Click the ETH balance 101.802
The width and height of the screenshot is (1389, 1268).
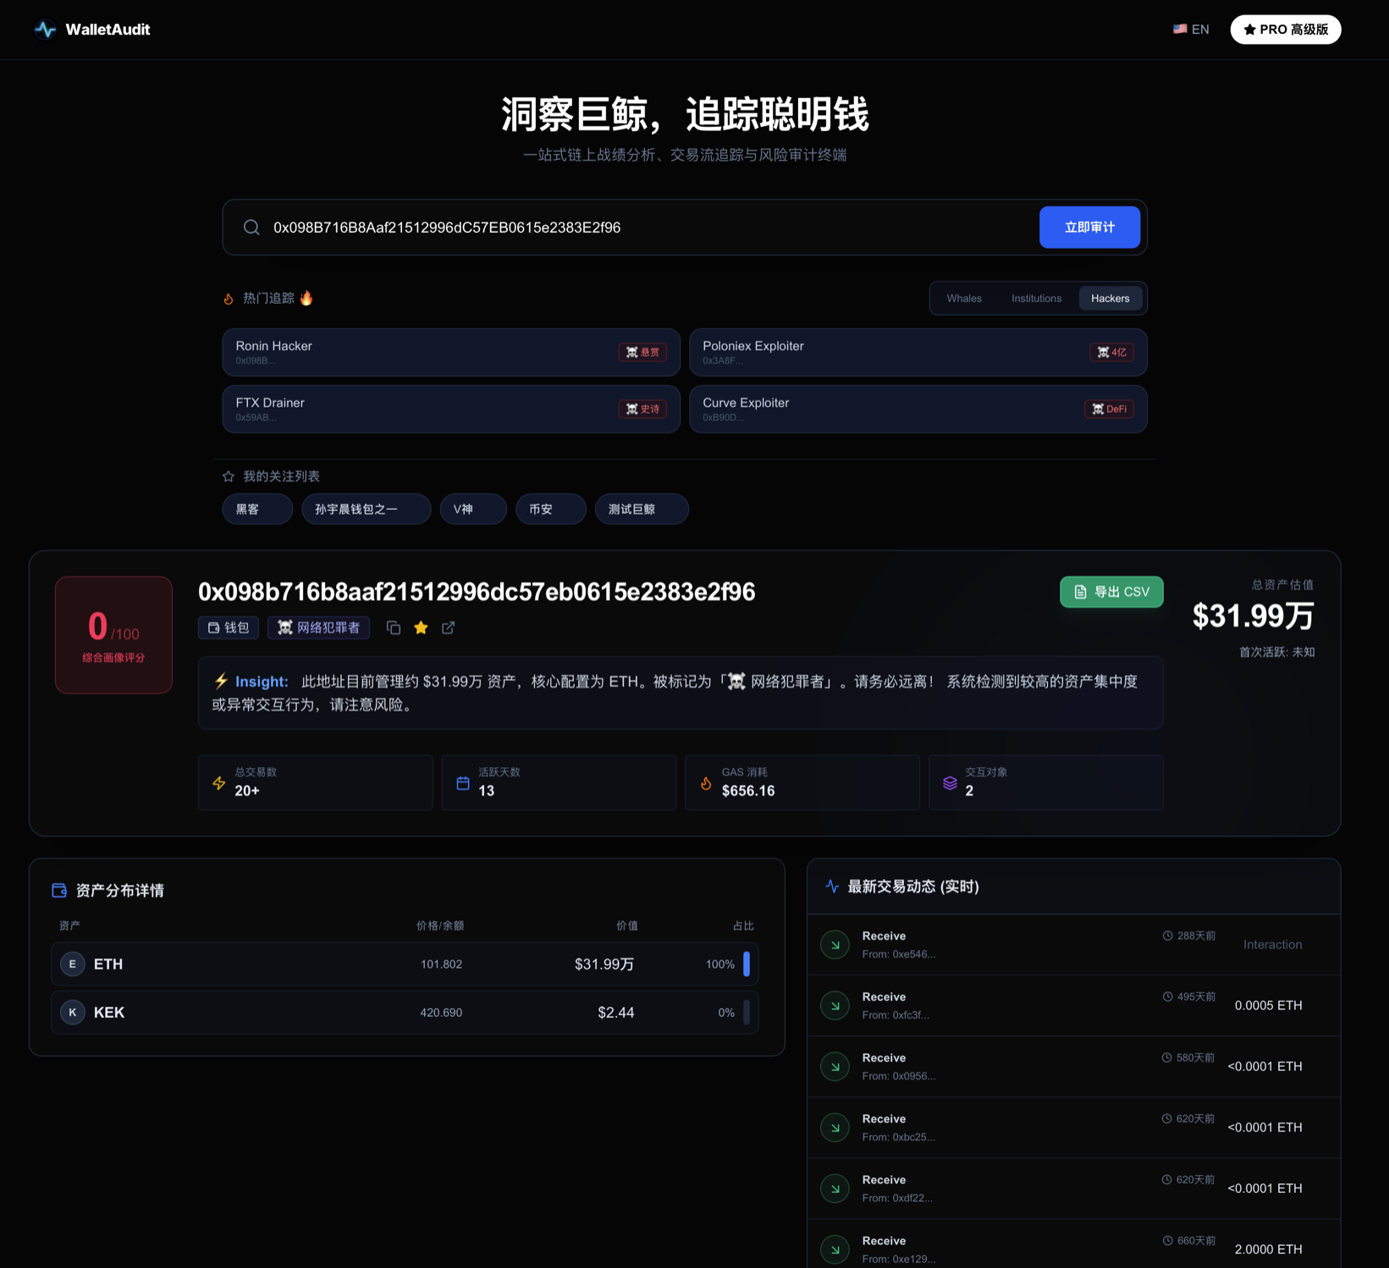tap(441, 964)
